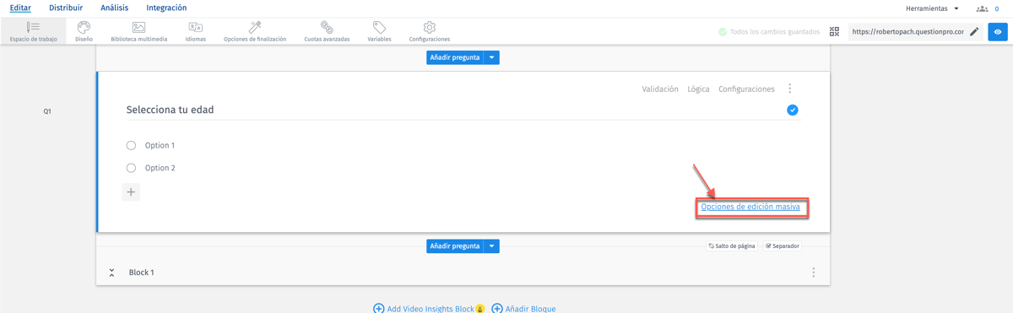1013x313 pixels.
Task: Open the users icon at top right
Action: coord(982,8)
